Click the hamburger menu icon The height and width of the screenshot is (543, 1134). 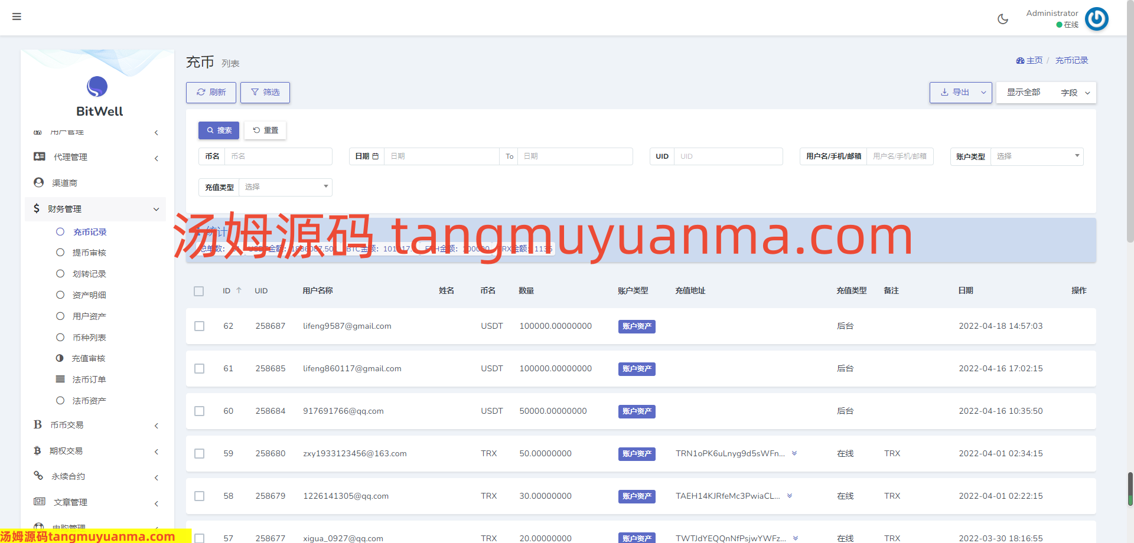coord(17,17)
